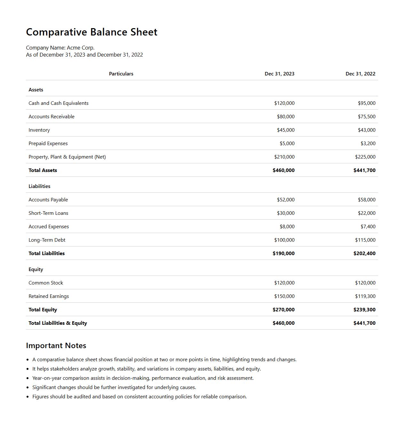Click the Long-Term Debt row label
404x429 pixels.
pyautogui.click(x=47, y=240)
